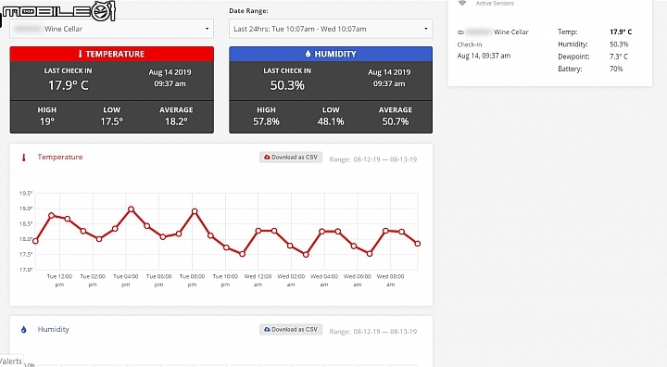Click the water drop icon in Humidity header
Viewport: 667px width, 367px height.
point(308,54)
